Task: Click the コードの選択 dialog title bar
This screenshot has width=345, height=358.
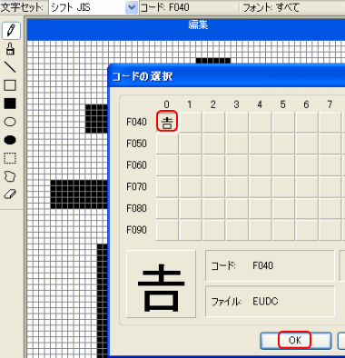Action: coord(227,76)
